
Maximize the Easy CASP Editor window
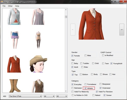[117, 1]
